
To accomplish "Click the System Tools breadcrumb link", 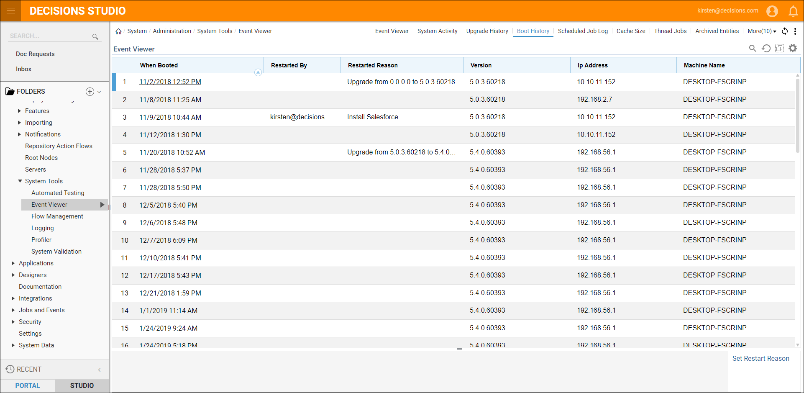I will point(215,31).
